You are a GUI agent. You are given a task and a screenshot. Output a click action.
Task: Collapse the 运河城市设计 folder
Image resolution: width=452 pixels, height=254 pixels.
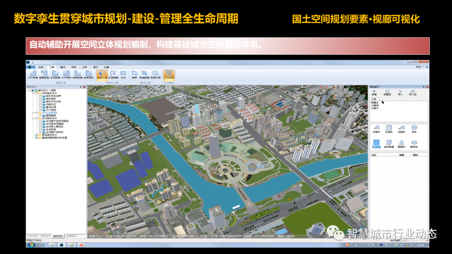[x=33, y=118]
